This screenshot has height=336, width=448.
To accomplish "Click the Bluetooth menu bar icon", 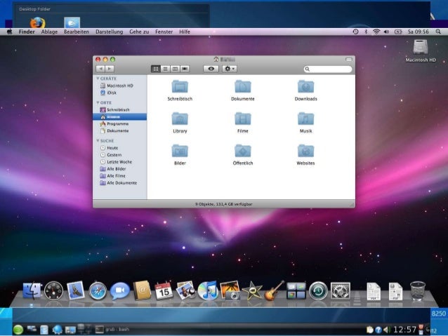I will coord(366,32).
